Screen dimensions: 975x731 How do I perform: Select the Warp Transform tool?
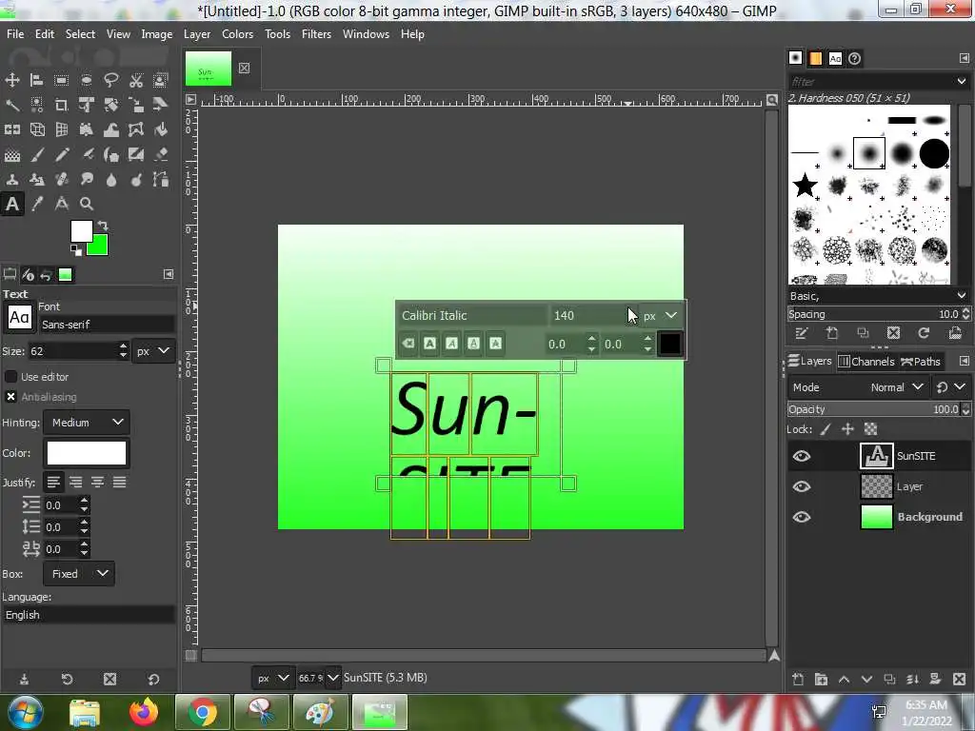point(111,129)
